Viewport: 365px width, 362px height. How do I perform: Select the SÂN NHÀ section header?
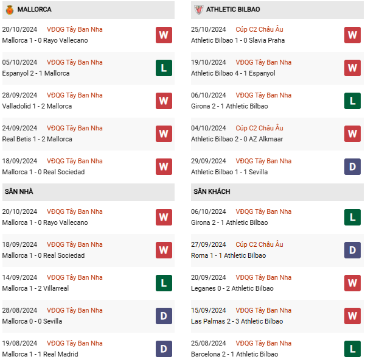(x=19, y=191)
